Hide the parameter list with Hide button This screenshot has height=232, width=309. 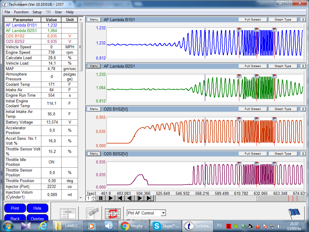point(37,208)
